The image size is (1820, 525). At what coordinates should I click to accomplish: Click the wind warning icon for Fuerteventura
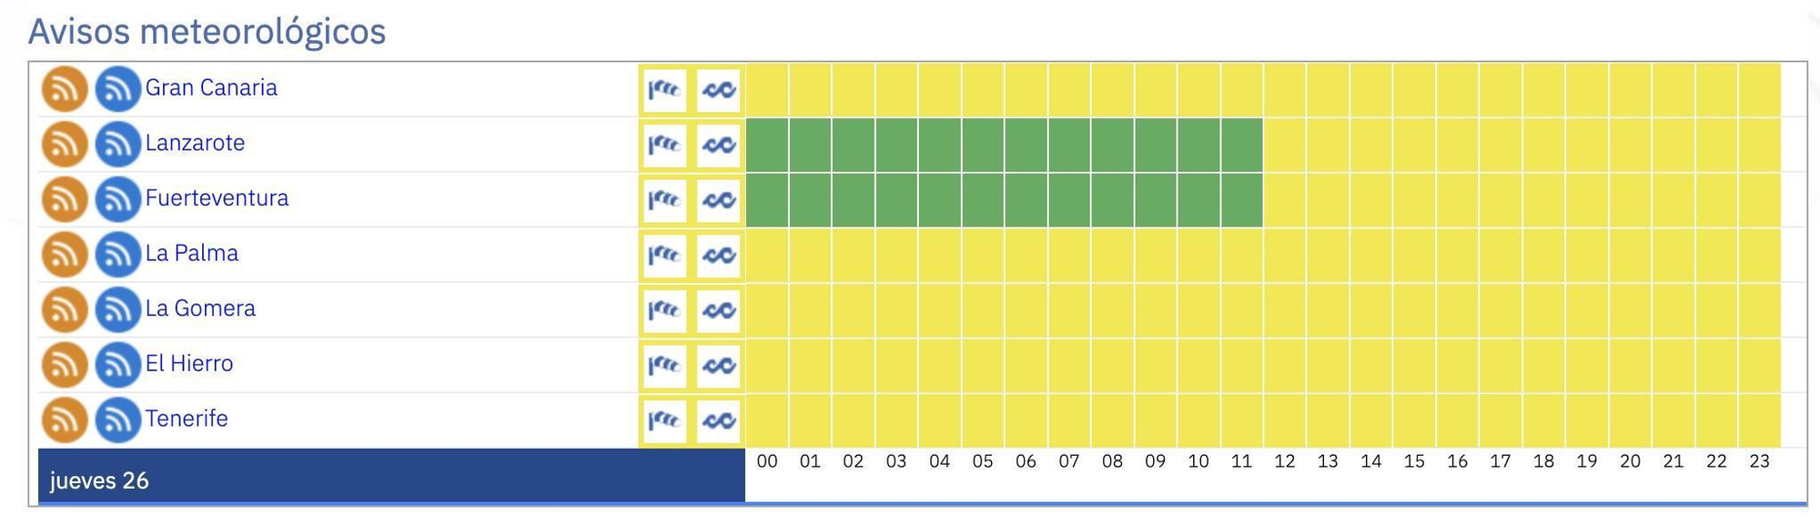664,199
